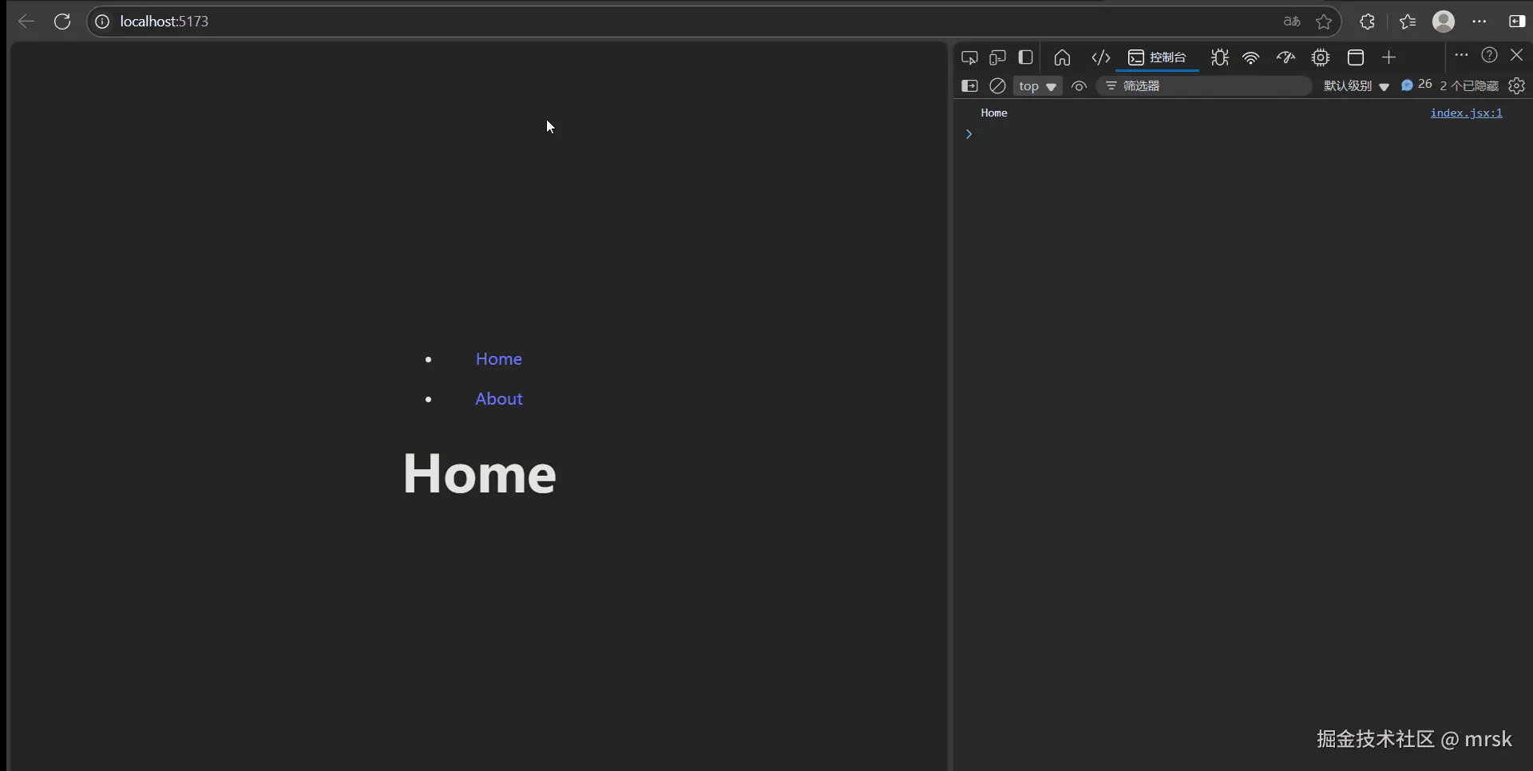This screenshot has width=1533, height=771.
Task: Go back in browser history
Action: pos(26,22)
